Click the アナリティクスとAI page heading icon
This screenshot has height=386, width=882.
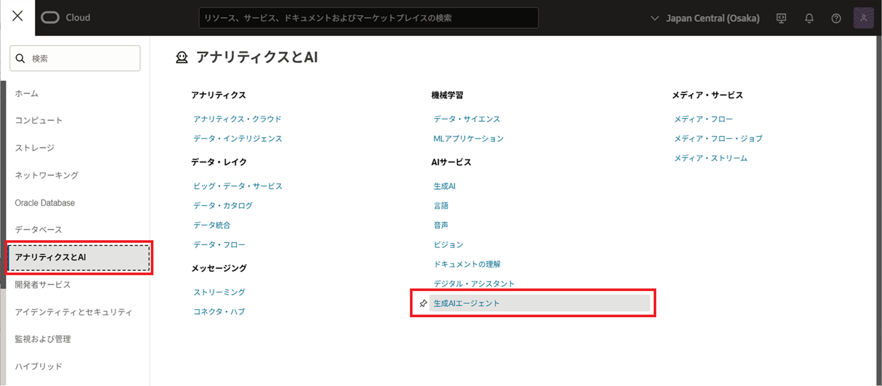182,57
